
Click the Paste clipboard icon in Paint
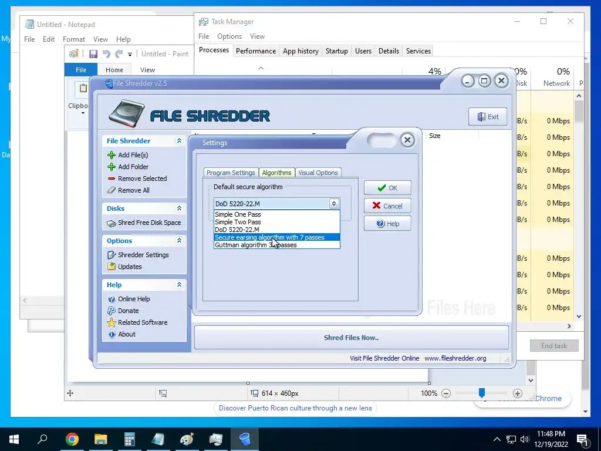(83, 88)
